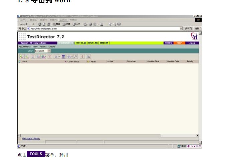Click the ReqID column header
The image size is (229, 160).
click(x=96, y=61)
